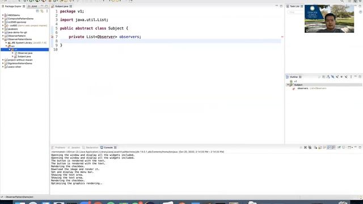
Task: Toggle Hide Local Types in Outline
Action: tap(346, 77)
